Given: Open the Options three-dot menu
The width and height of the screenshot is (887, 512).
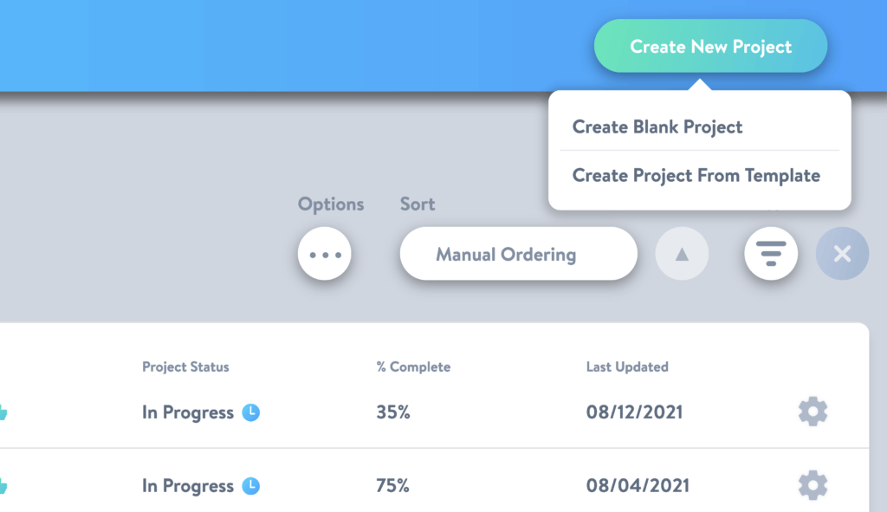Looking at the screenshot, I should coord(324,254).
